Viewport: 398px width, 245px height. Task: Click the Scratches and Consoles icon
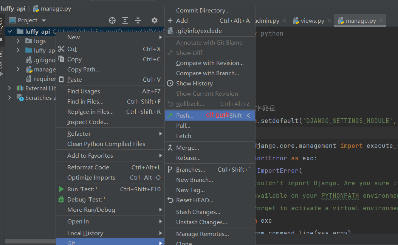pyautogui.click(x=20, y=98)
